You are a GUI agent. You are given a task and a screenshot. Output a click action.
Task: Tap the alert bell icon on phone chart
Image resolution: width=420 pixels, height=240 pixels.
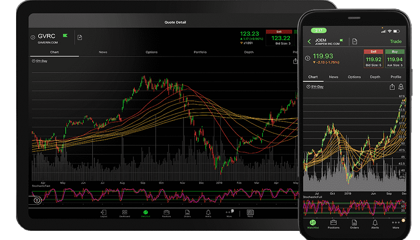400,87
